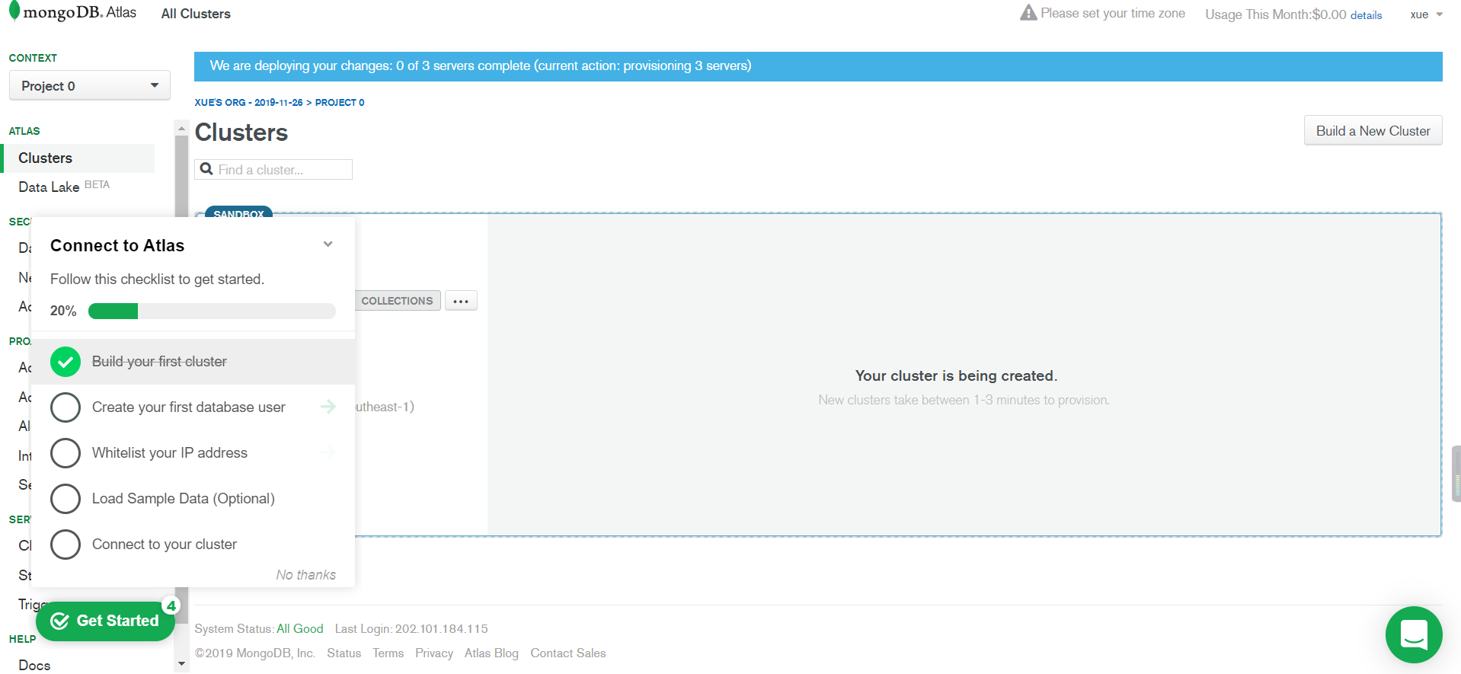This screenshot has height=674, width=1461.
Task: Click Whitelist your IP address item
Action: click(x=193, y=453)
